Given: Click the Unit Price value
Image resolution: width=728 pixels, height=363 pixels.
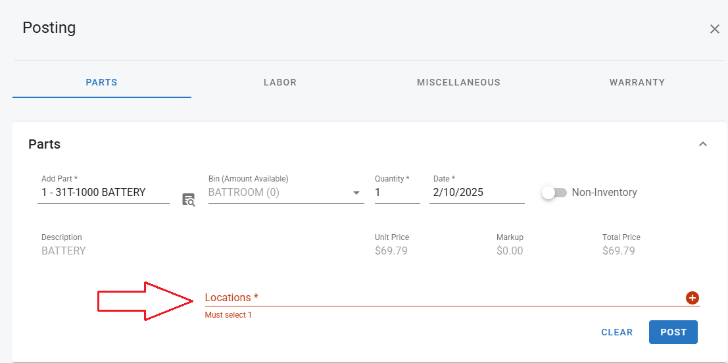Looking at the screenshot, I should pos(391,251).
